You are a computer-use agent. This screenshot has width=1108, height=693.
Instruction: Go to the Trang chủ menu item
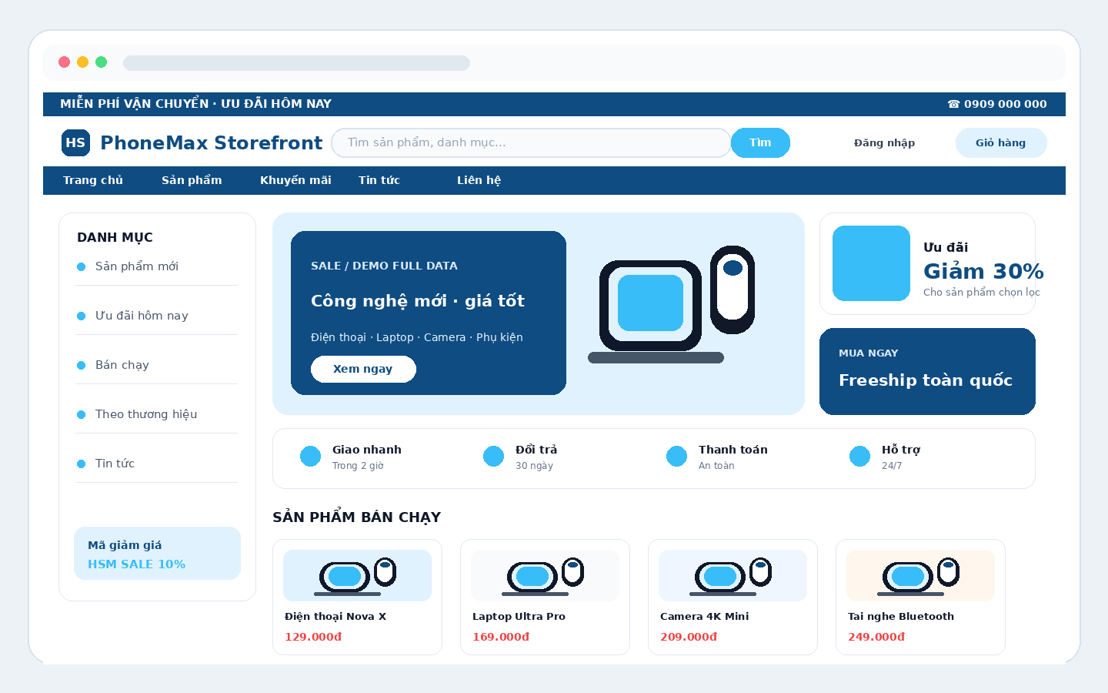[93, 180]
